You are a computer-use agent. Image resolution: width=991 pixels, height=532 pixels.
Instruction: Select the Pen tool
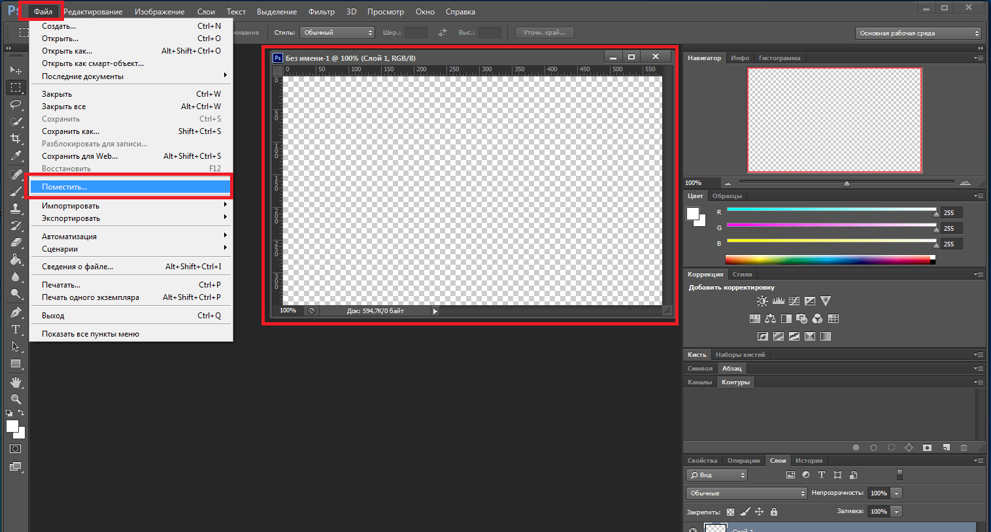coord(16,312)
